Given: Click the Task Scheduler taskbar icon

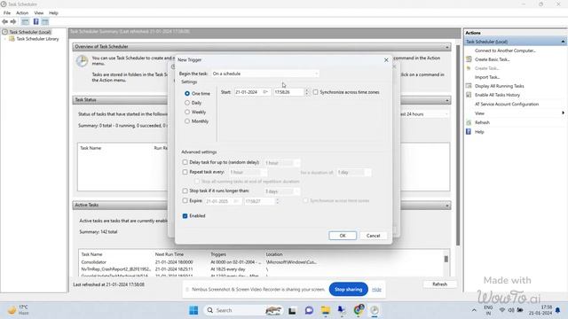Looking at the screenshot, I should 375,310.
